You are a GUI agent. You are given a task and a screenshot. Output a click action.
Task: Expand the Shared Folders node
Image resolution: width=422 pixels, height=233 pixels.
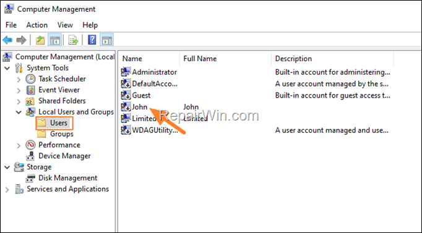[x=19, y=101]
